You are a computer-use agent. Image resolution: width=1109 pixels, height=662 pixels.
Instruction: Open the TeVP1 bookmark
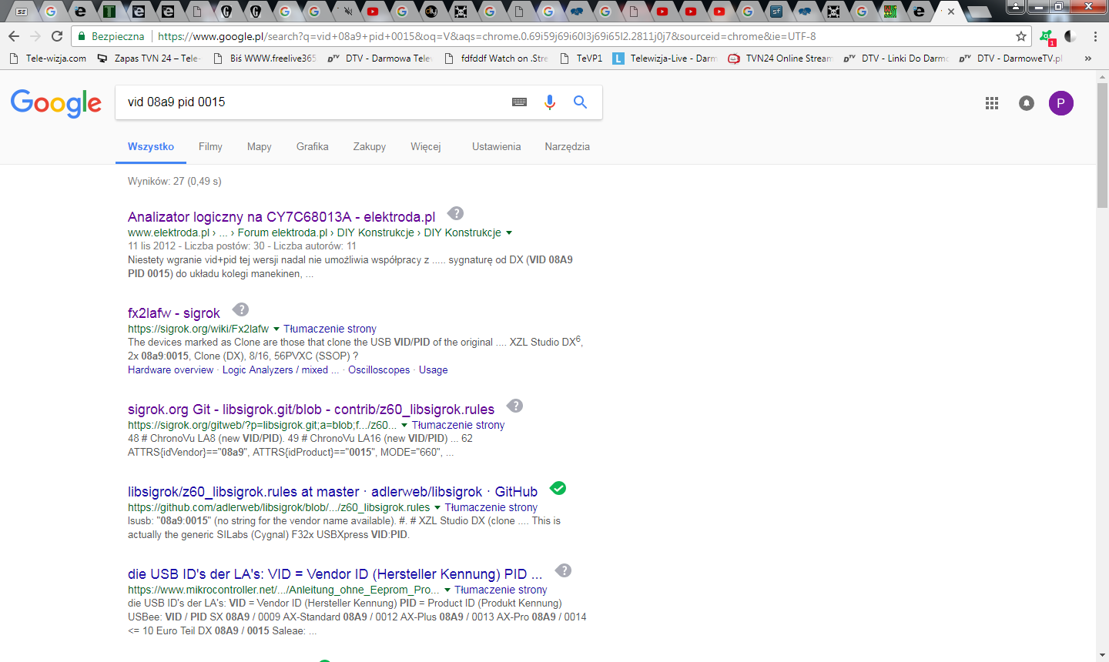[x=581, y=58]
